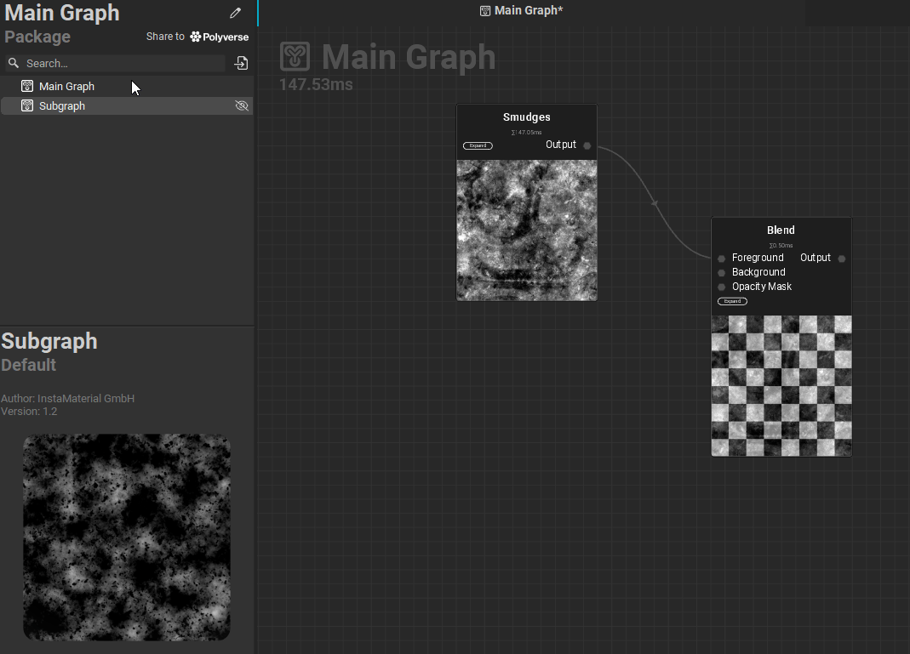The height and width of the screenshot is (654, 910).
Task: Expand the Smudges node
Action: tap(478, 145)
